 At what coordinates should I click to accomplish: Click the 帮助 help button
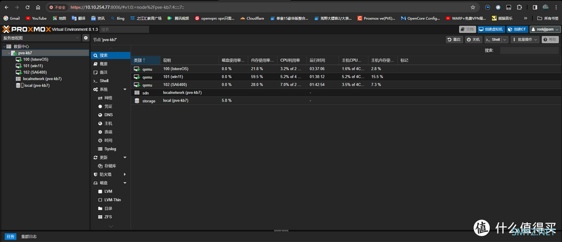click(x=550, y=40)
